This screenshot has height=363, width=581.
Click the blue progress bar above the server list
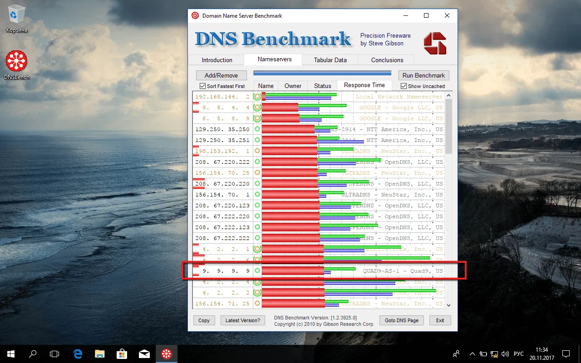point(322,73)
